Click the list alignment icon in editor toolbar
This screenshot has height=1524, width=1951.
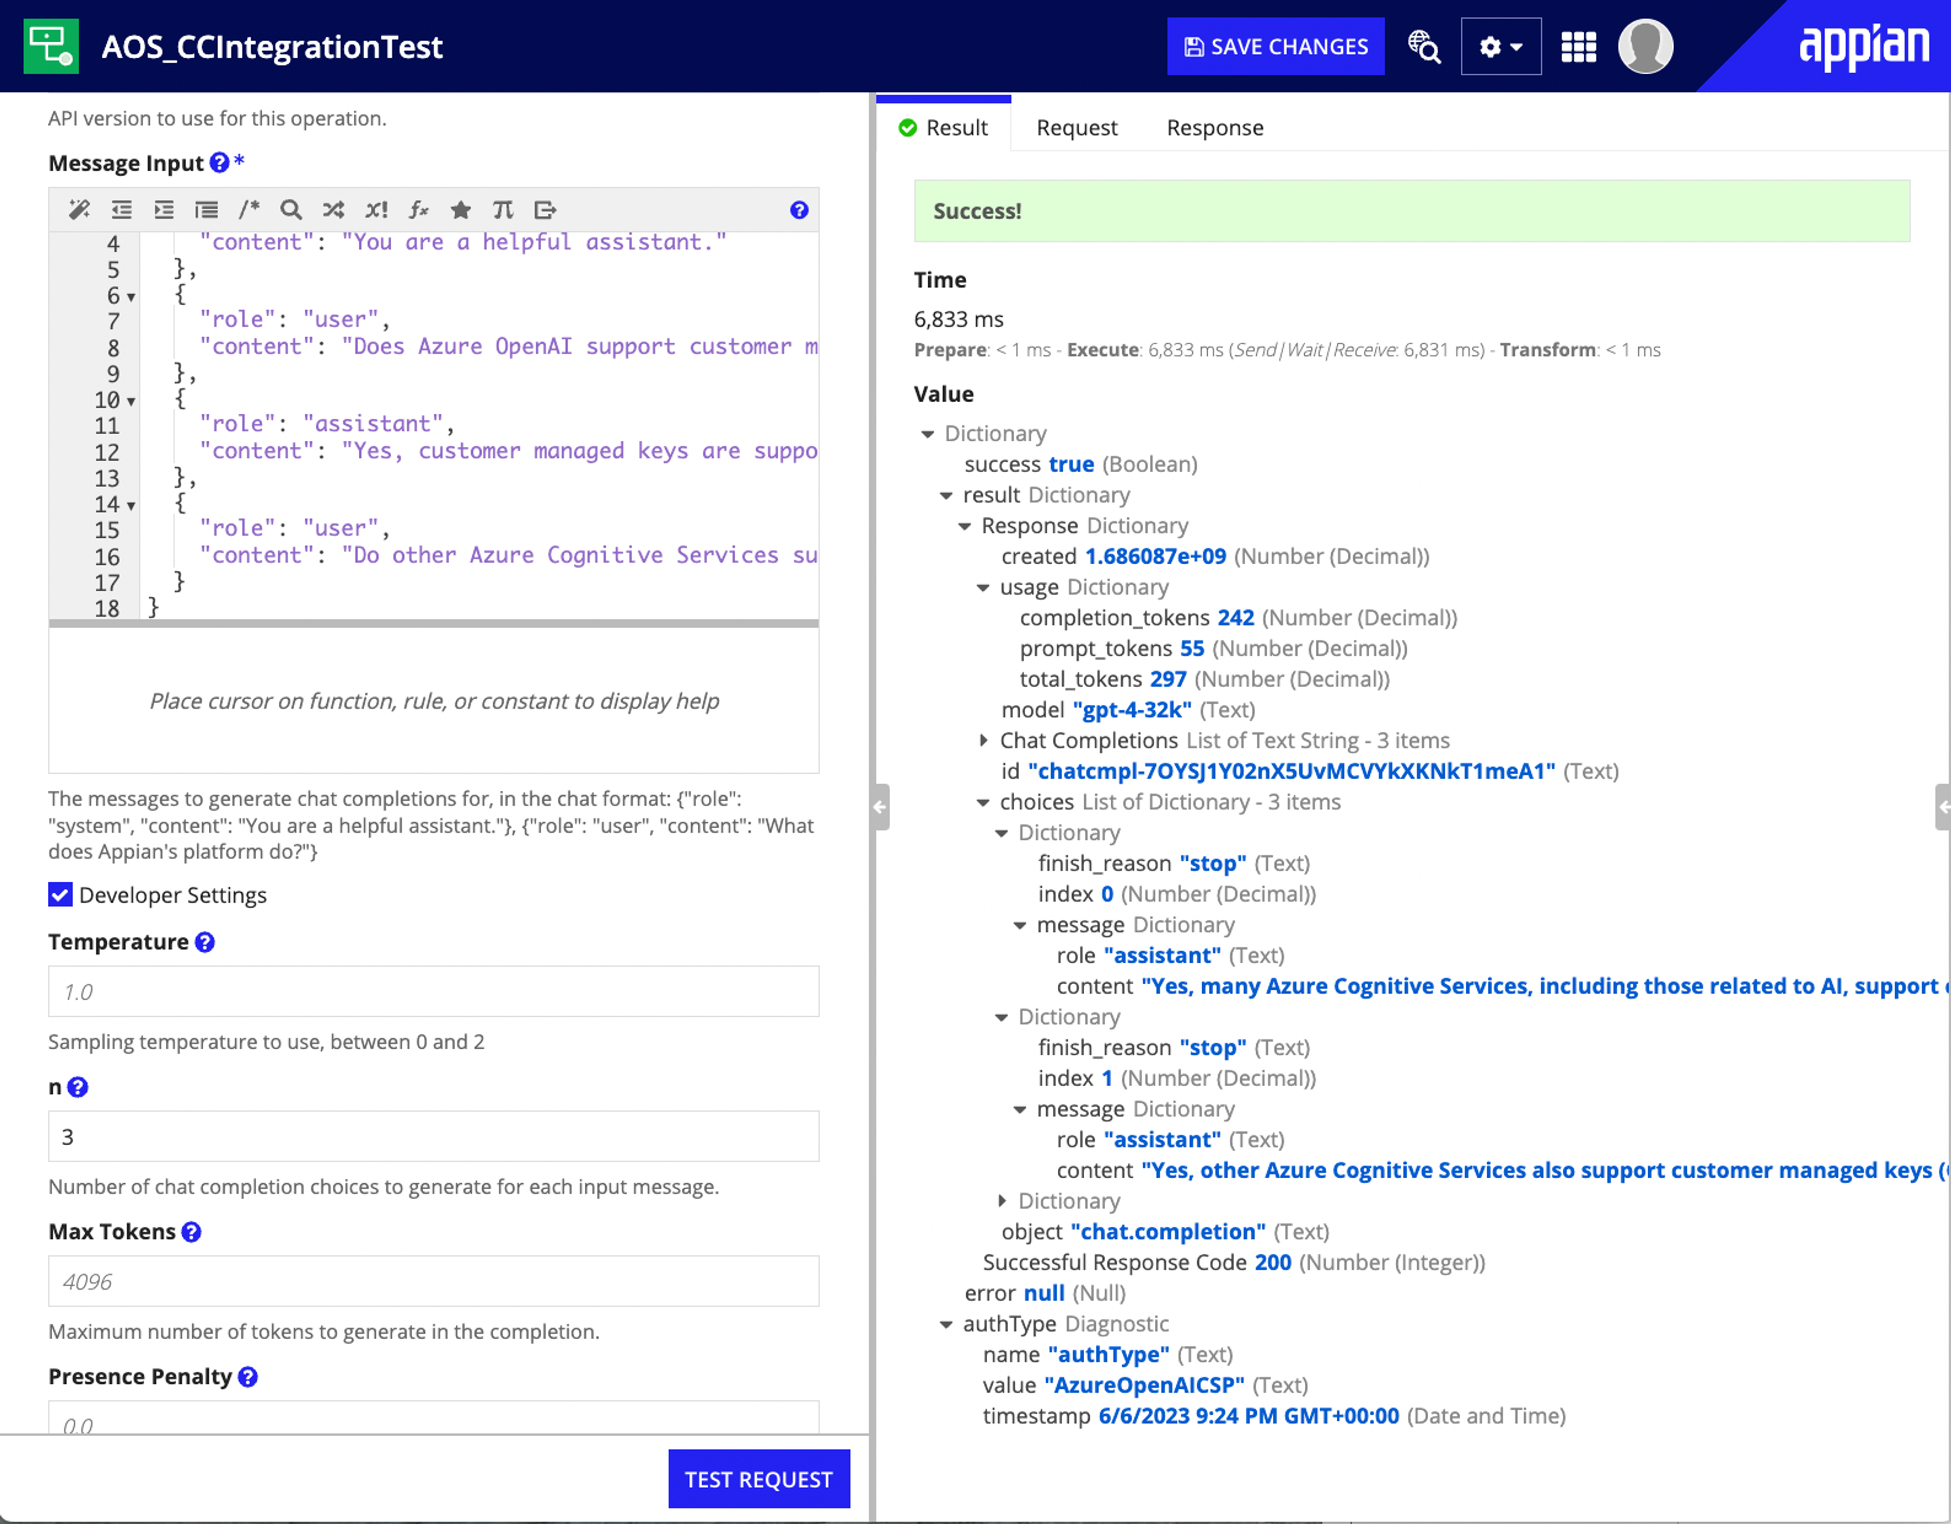pyautogui.click(x=206, y=210)
